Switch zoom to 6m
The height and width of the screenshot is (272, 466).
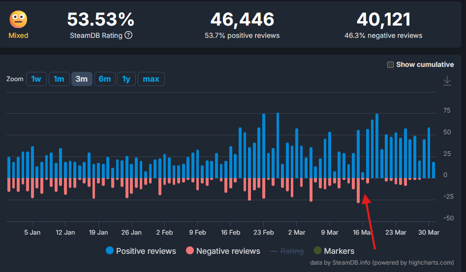point(104,79)
